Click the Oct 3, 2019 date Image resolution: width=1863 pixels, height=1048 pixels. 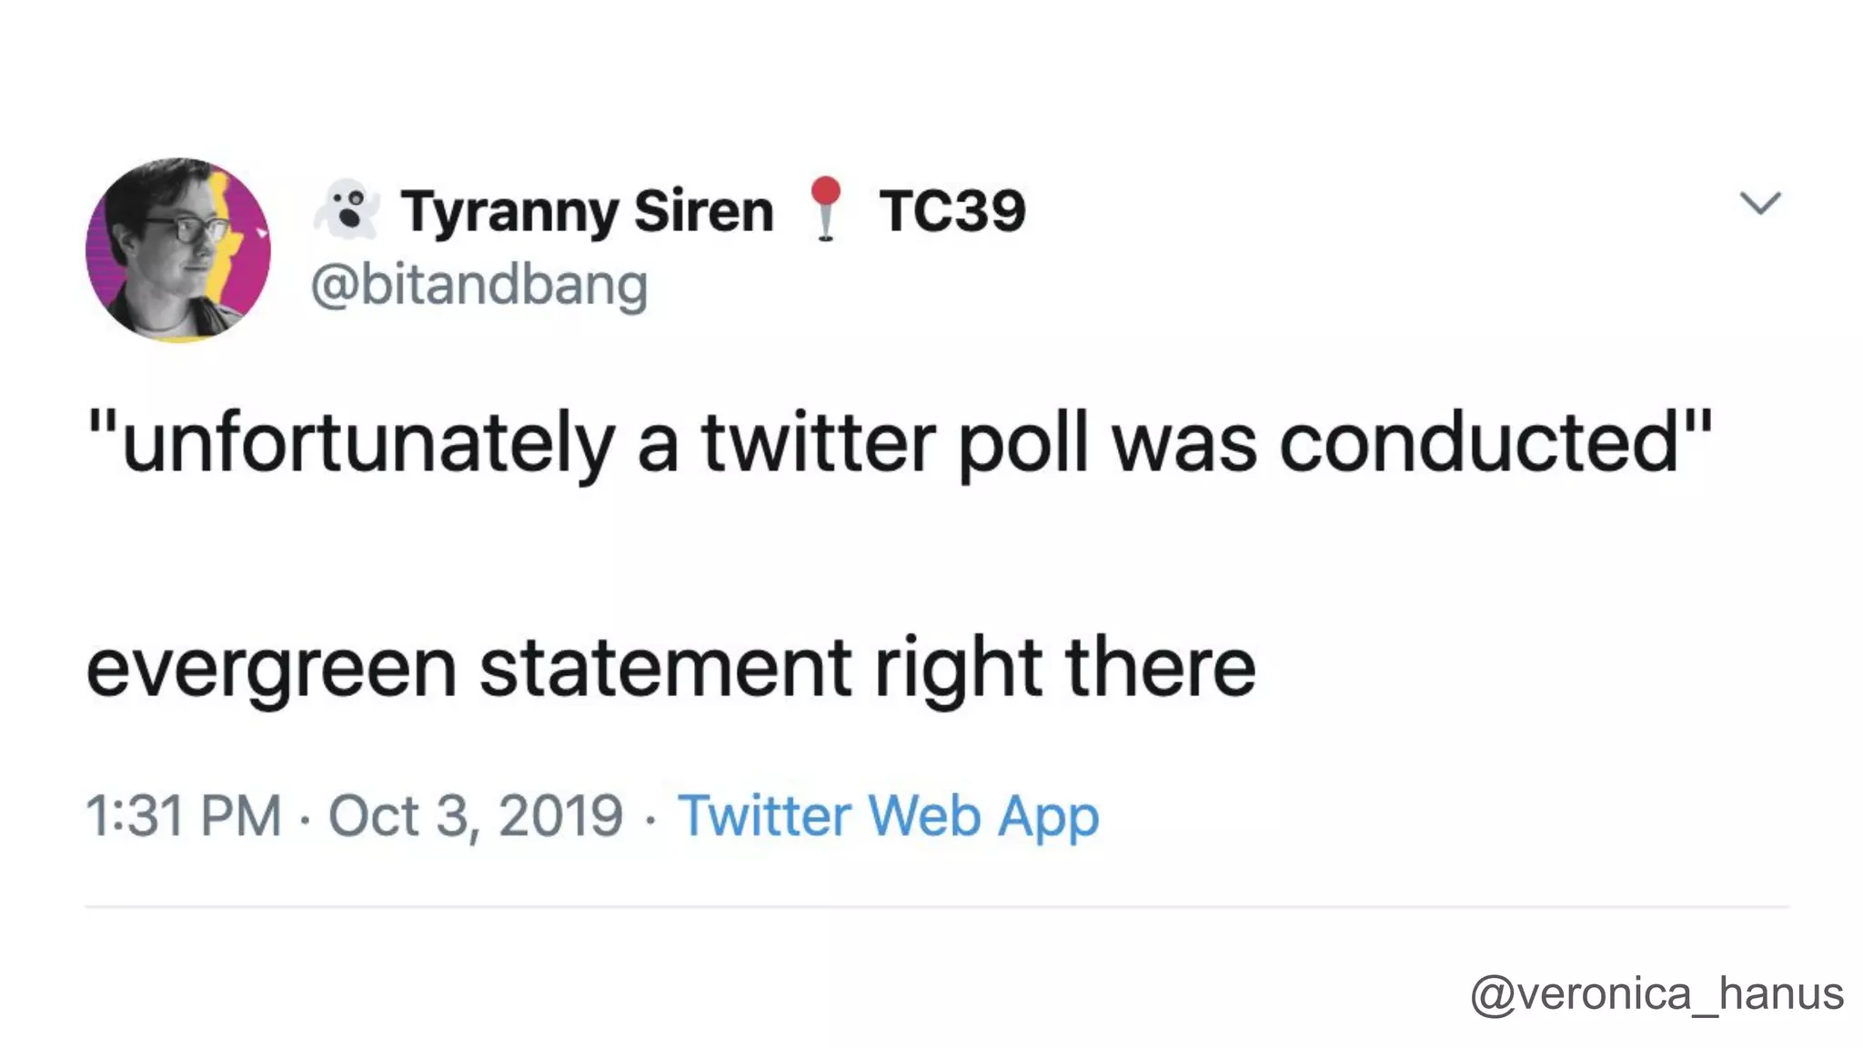point(476,815)
